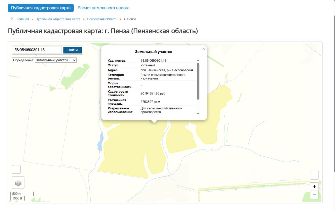335x212 pixels.
Task: Expand the Определение dropdown
Action: coord(56,60)
